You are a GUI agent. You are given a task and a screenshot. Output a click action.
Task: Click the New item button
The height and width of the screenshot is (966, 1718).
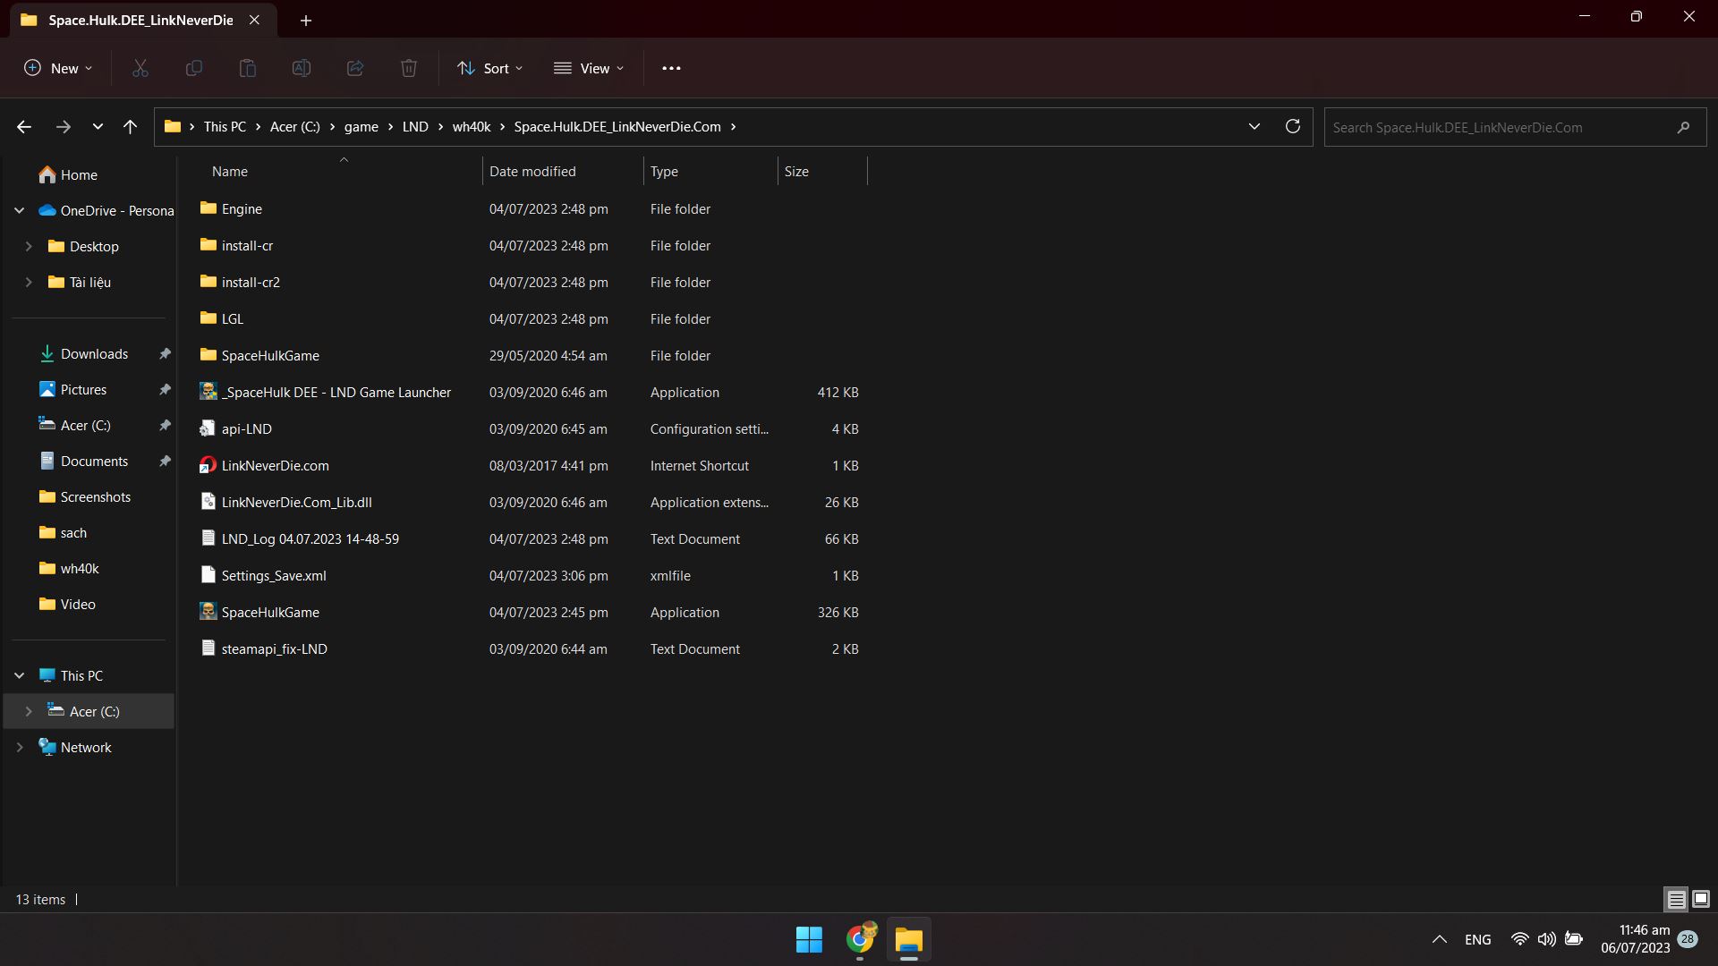[x=58, y=68]
